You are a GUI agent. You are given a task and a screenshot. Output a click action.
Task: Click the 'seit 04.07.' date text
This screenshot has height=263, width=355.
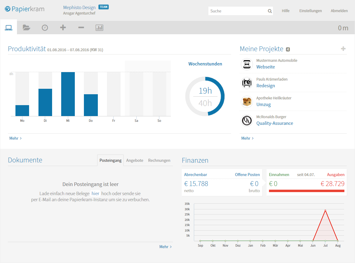point(306,175)
